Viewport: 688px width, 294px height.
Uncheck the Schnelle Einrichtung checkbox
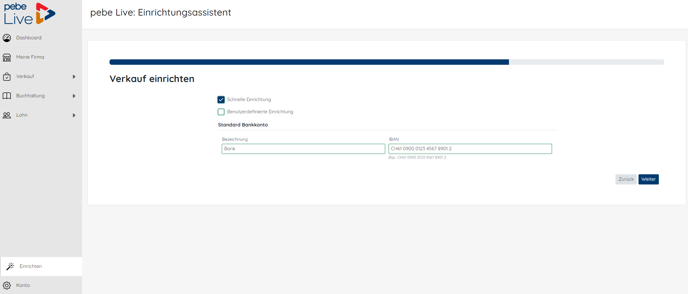tap(221, 100)
